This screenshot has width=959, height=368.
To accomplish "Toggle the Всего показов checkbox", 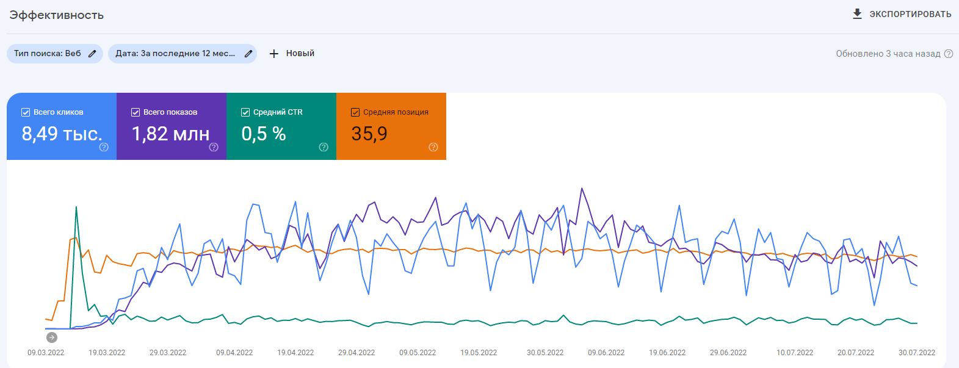I will pyautogui.click(x=136, y=112).
